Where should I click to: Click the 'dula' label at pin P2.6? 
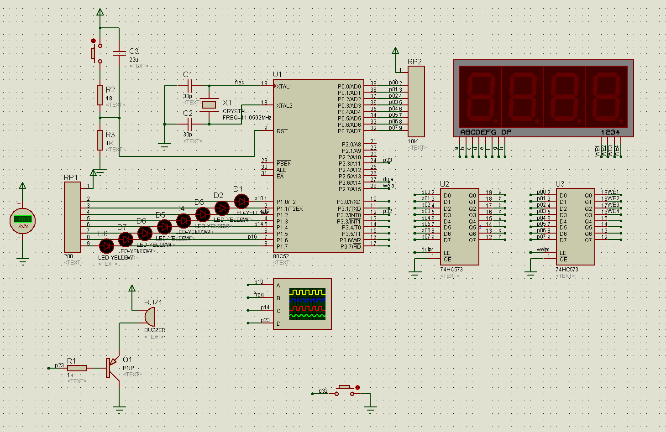click(388, 179)
